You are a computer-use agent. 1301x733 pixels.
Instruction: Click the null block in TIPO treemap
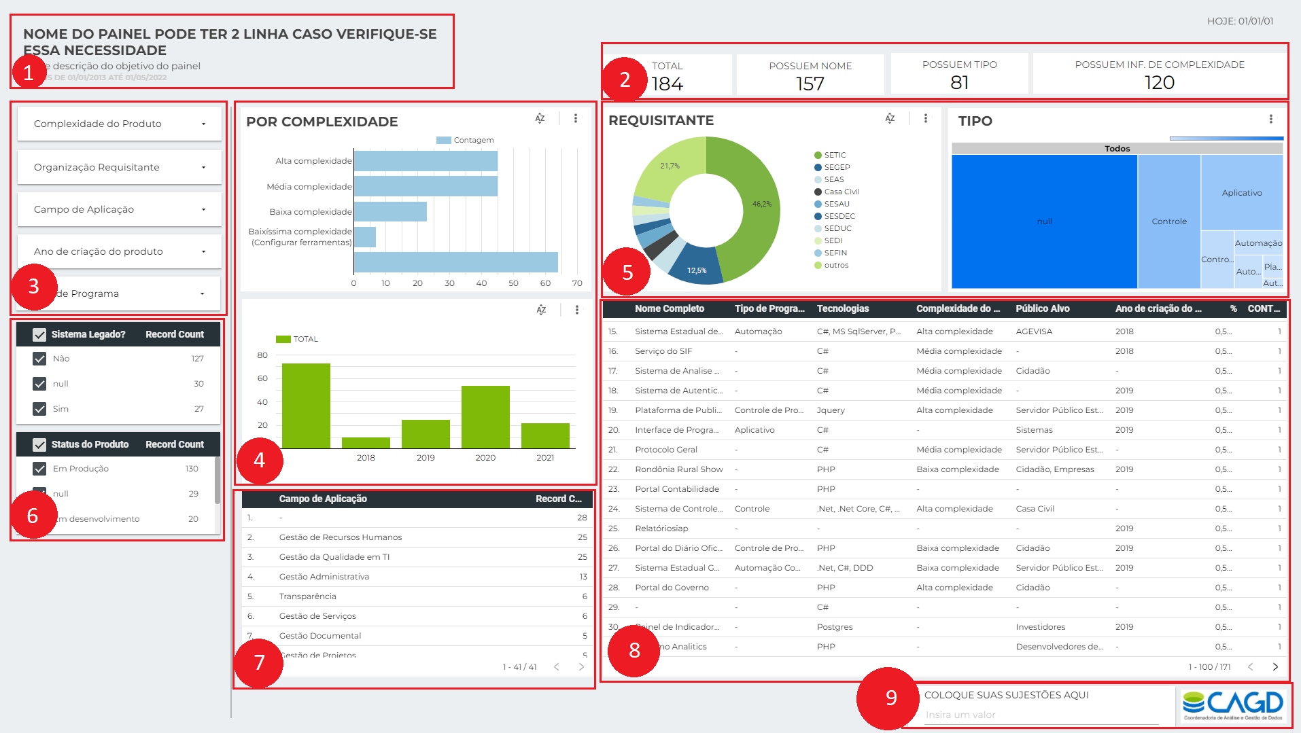1045,221
